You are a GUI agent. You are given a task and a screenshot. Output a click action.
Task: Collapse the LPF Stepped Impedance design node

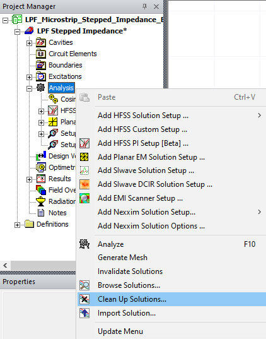click(x=17, y=32)
